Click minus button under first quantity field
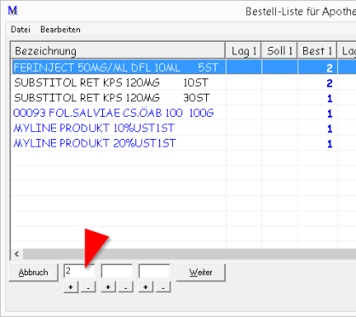 pyautogui.click(x=89, y=287)
